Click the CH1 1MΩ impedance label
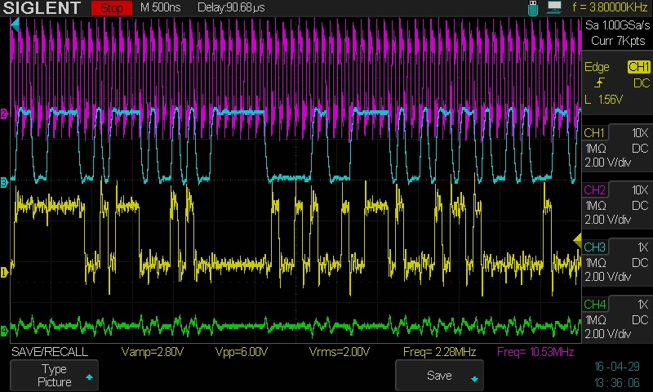Viewport: 653px width, 392px height. (596, 149)
